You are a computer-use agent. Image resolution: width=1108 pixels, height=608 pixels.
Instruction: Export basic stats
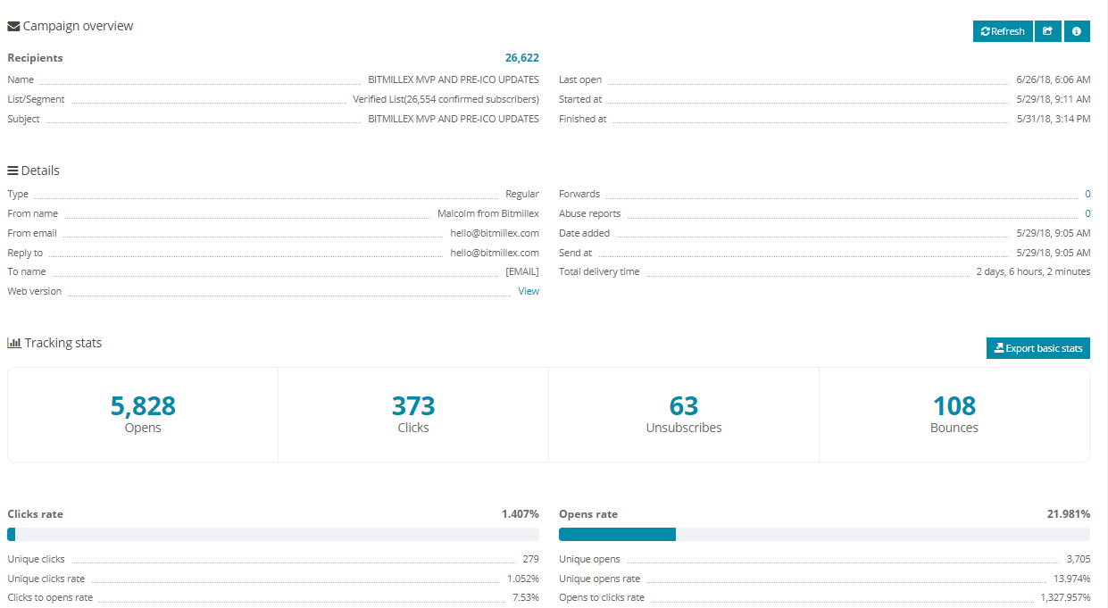pyautogui.click(x=1037, y=348)
